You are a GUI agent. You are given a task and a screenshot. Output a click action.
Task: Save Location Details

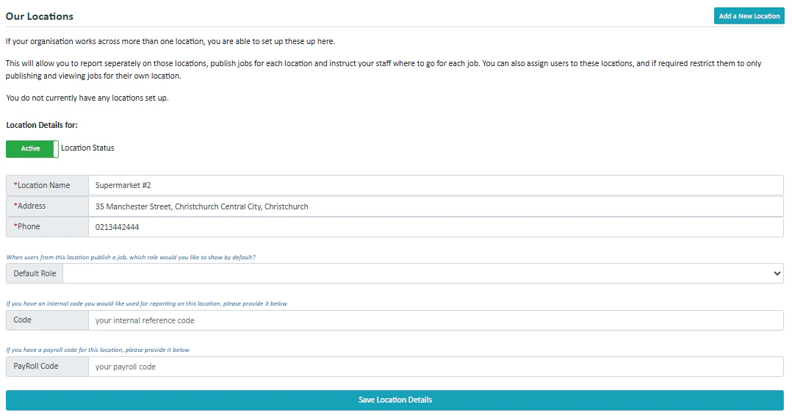click(x=395, y=400)
